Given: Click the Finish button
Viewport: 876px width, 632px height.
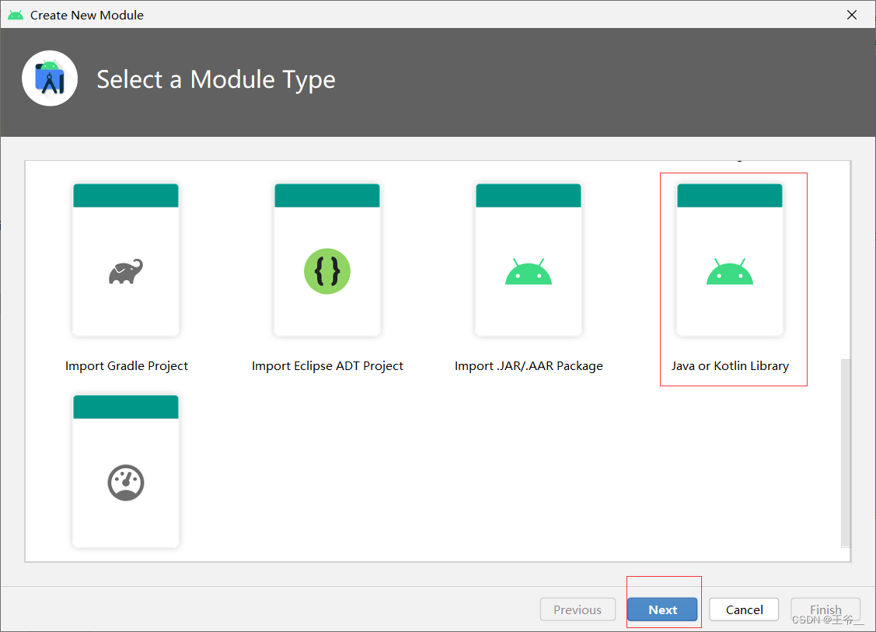Looking at the screenshot, I should click(x=825, y=609).
